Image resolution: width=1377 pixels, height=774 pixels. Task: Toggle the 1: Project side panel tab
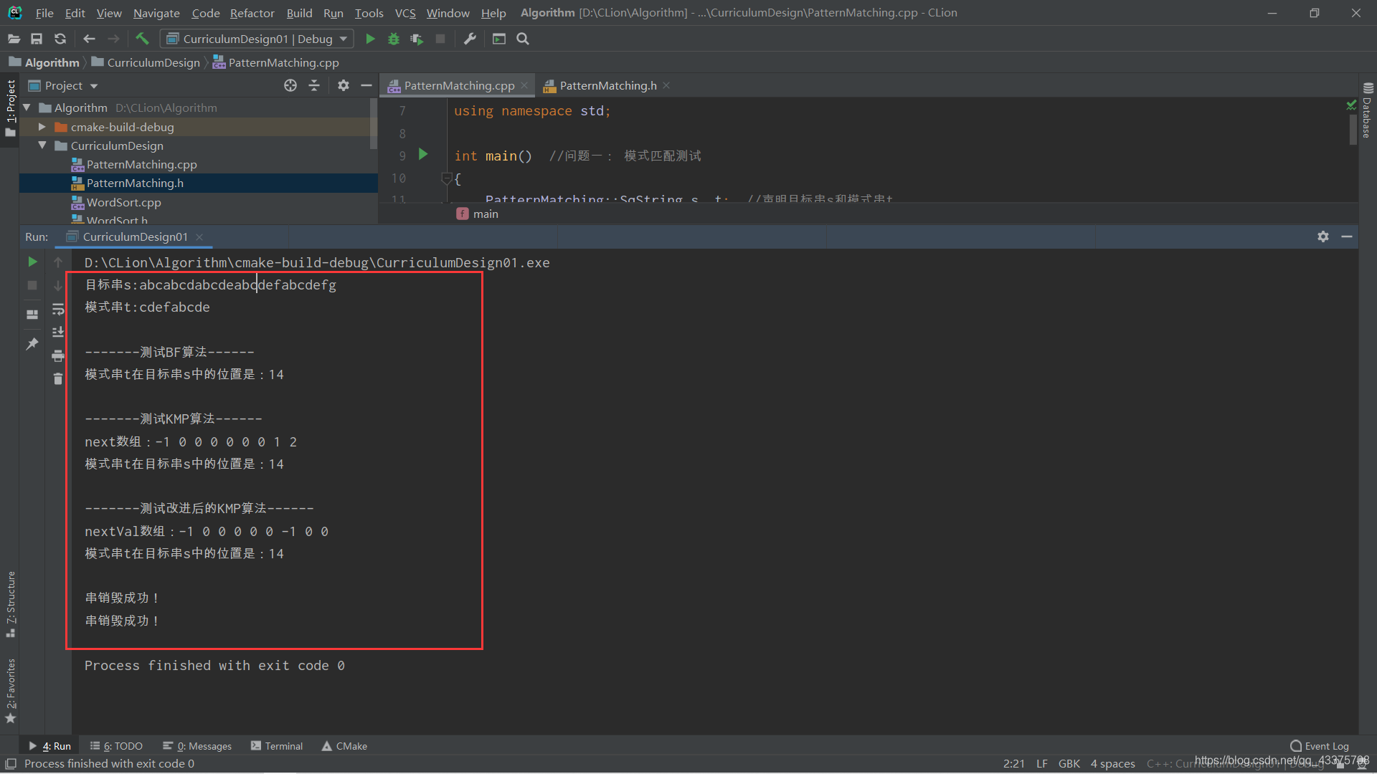pos(10,109)
